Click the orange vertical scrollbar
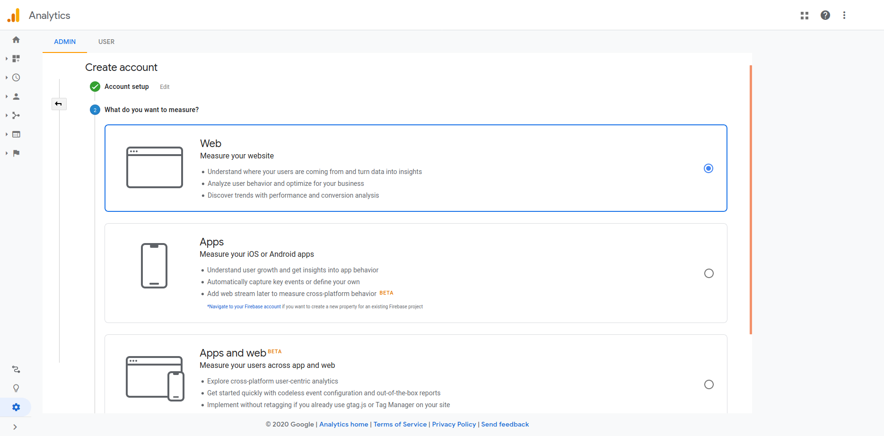Screen dimensions: 884x436 pos(751,200)
